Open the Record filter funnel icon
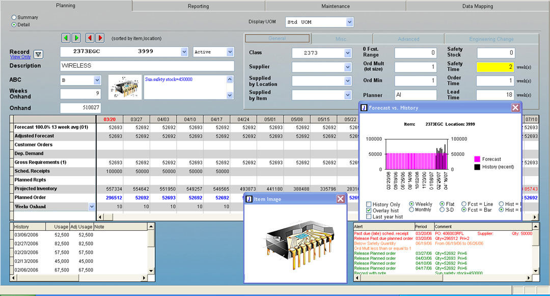 pyautogui.click(x=39, y=55)
